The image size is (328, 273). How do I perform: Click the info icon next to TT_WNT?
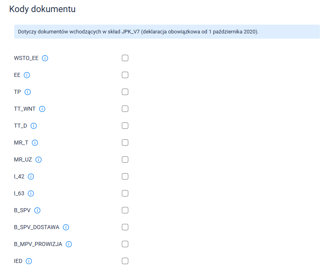pos(42,109)
